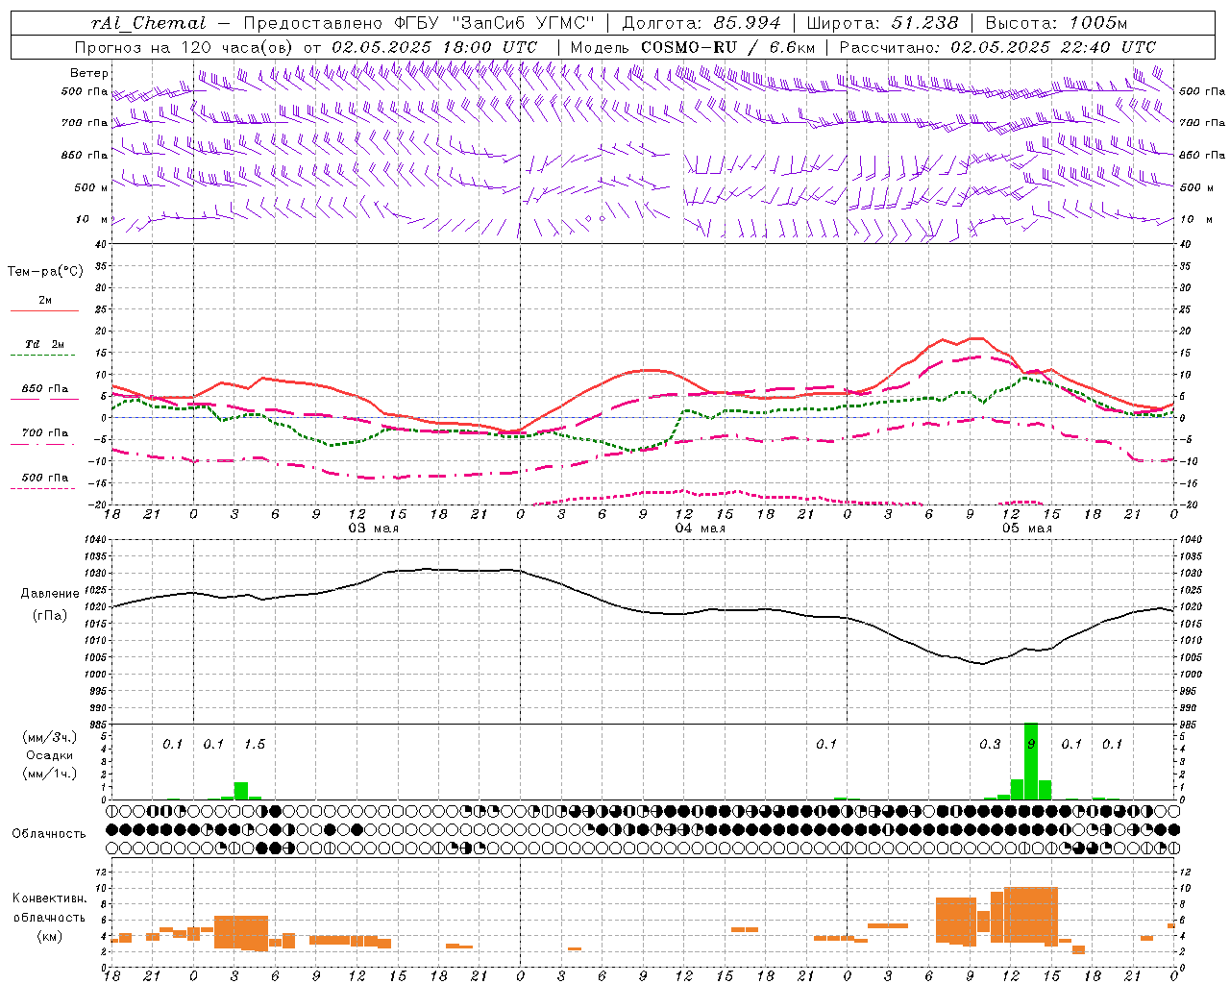Screen dimensions: 1230x984
Task: Click the calculated time Рассчитано: 02.05.2025 22:40 UTC
Action: [x=997, y=47]
